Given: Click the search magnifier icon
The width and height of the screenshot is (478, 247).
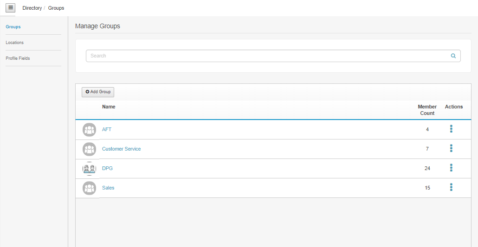Looking at the screenshot, I should pos(453,56).
